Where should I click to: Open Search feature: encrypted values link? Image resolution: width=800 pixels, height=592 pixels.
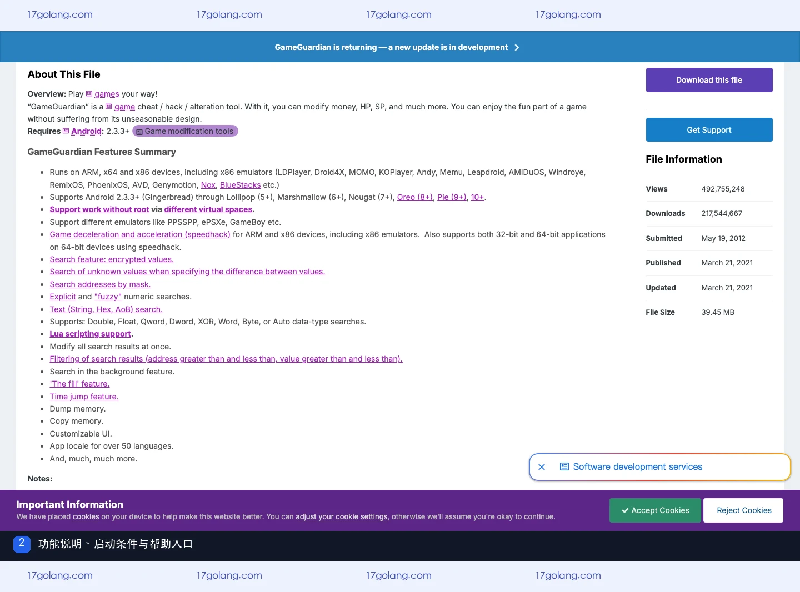(x=112, y=259)
